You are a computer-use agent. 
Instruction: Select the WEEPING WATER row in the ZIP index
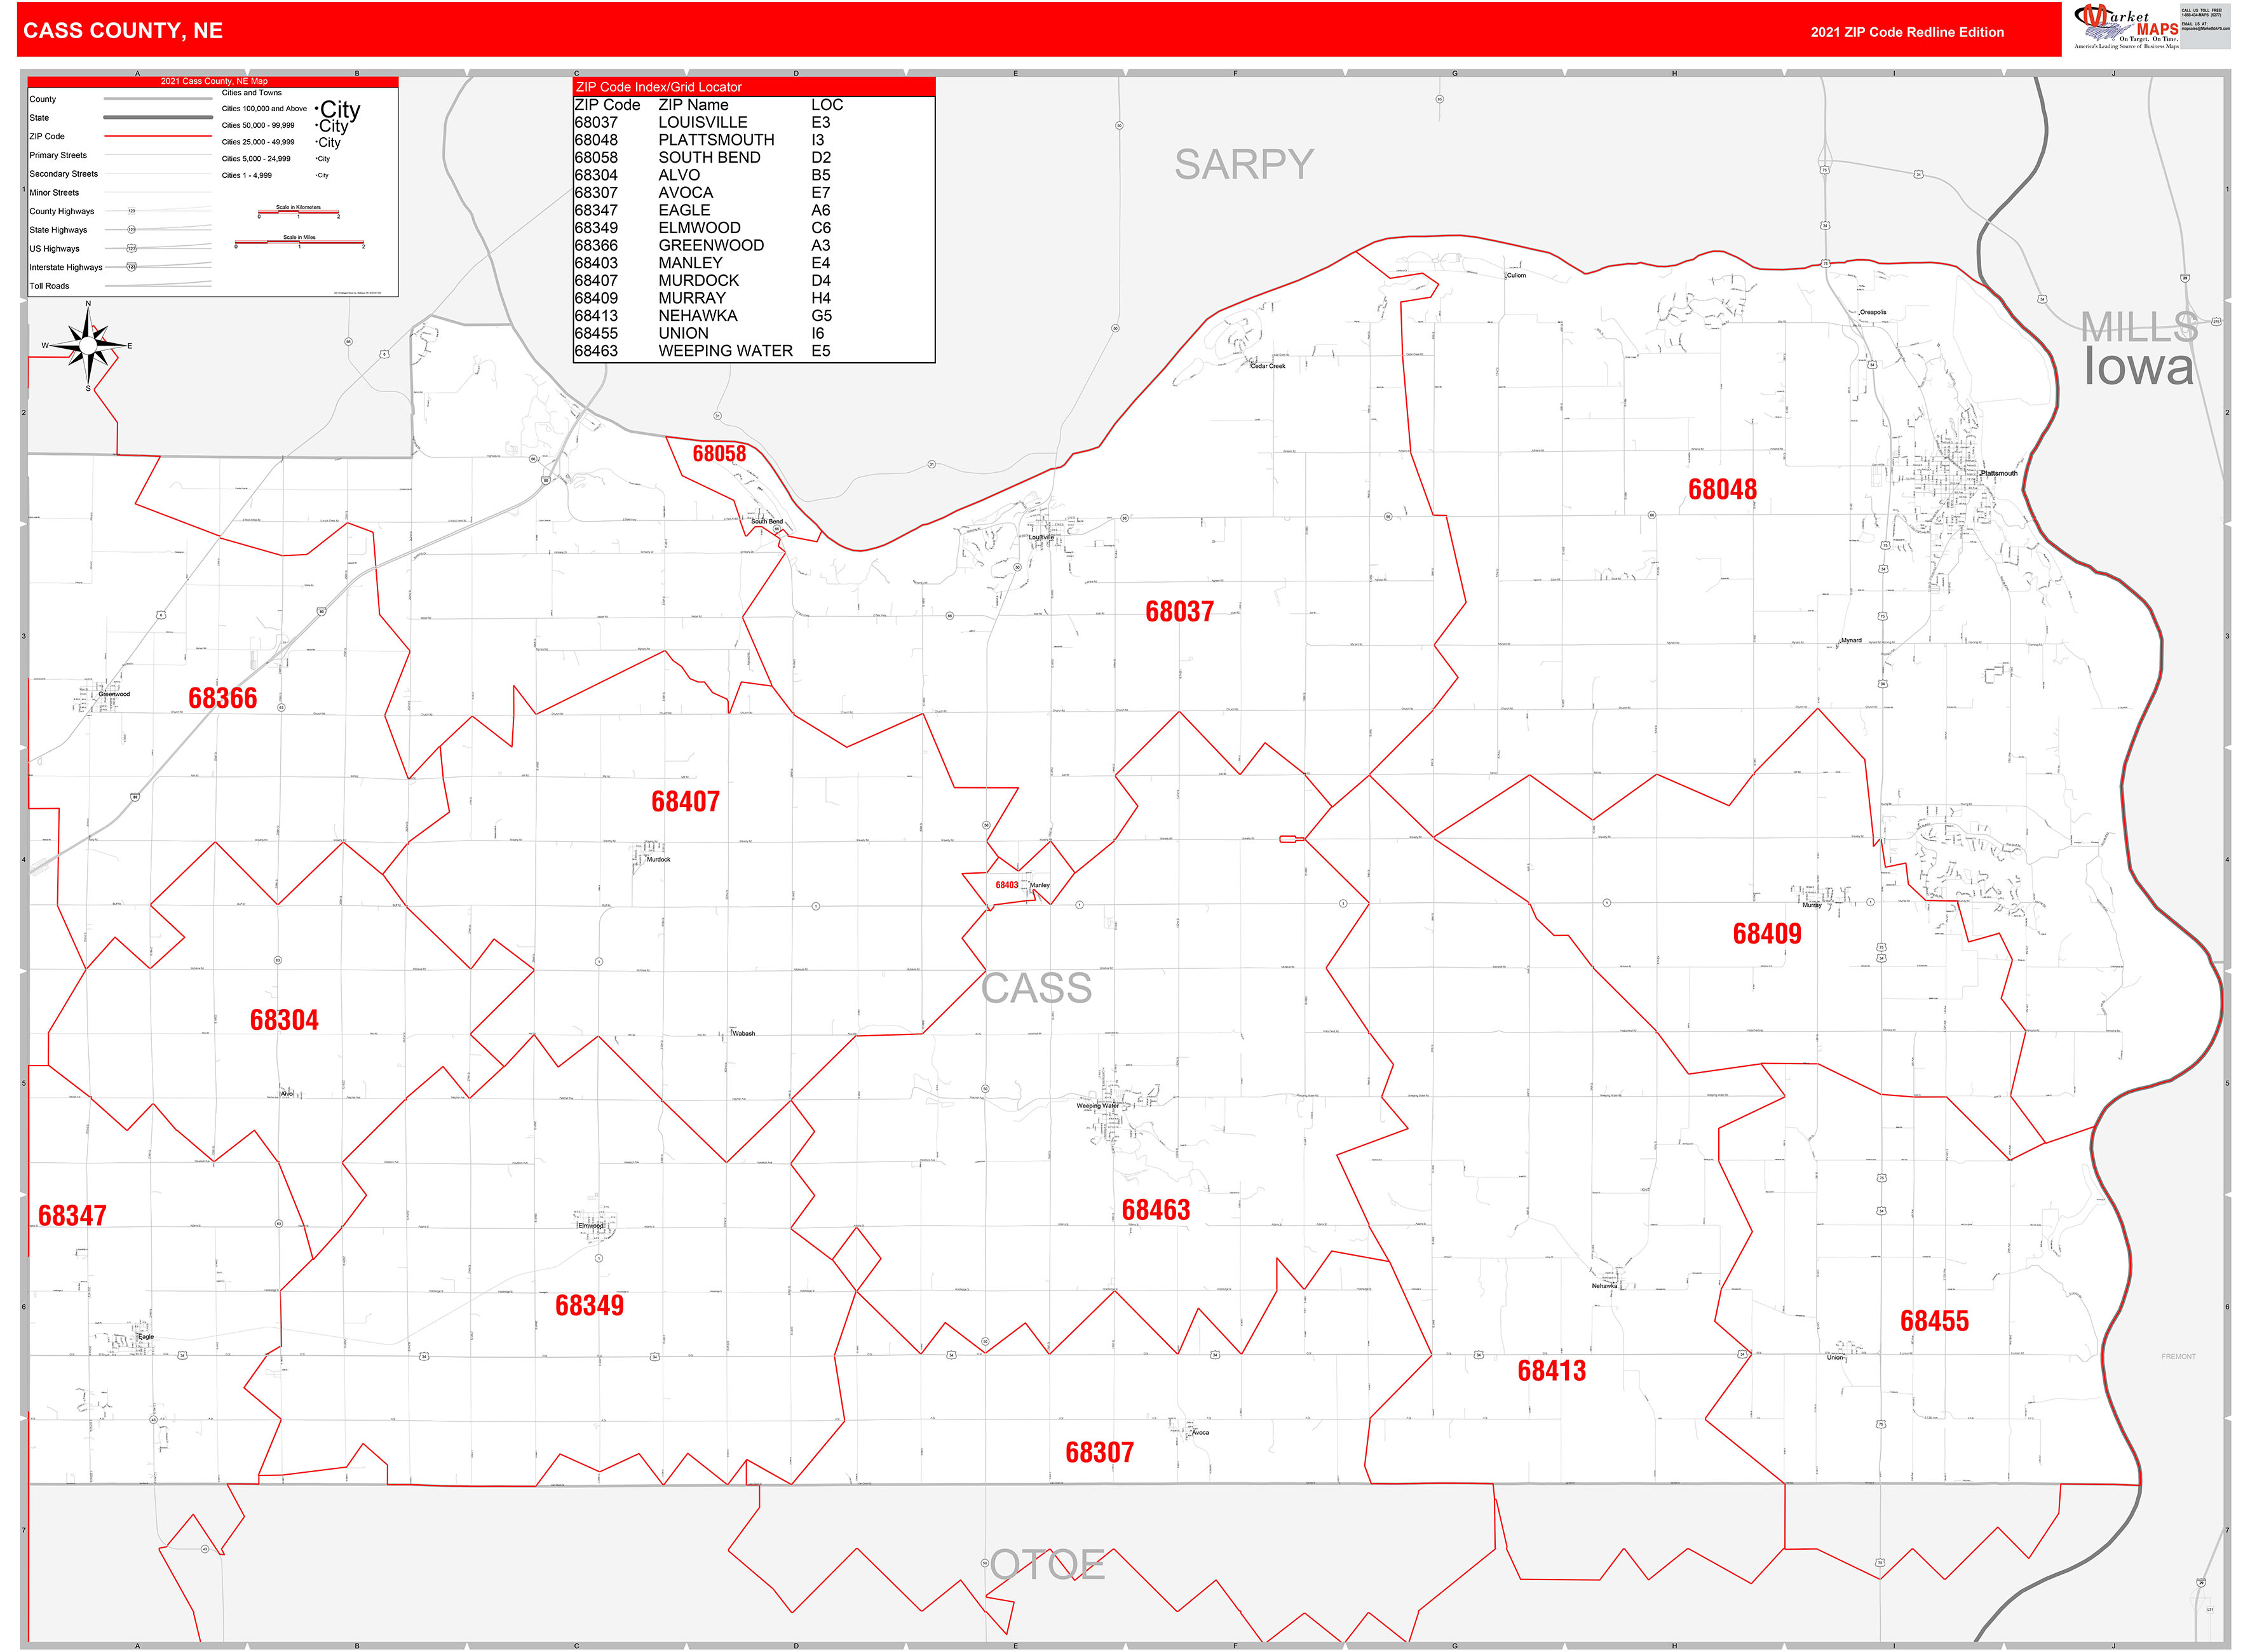[725, 350]
